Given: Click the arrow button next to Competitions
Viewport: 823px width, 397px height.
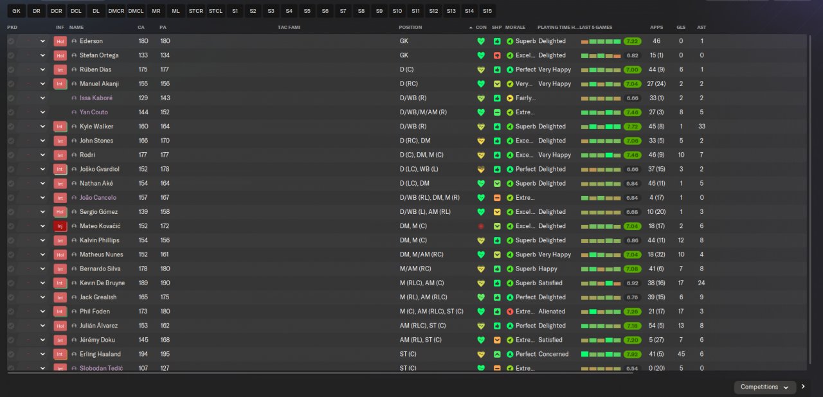Looking at the screenshot, I should pos(803,387).
